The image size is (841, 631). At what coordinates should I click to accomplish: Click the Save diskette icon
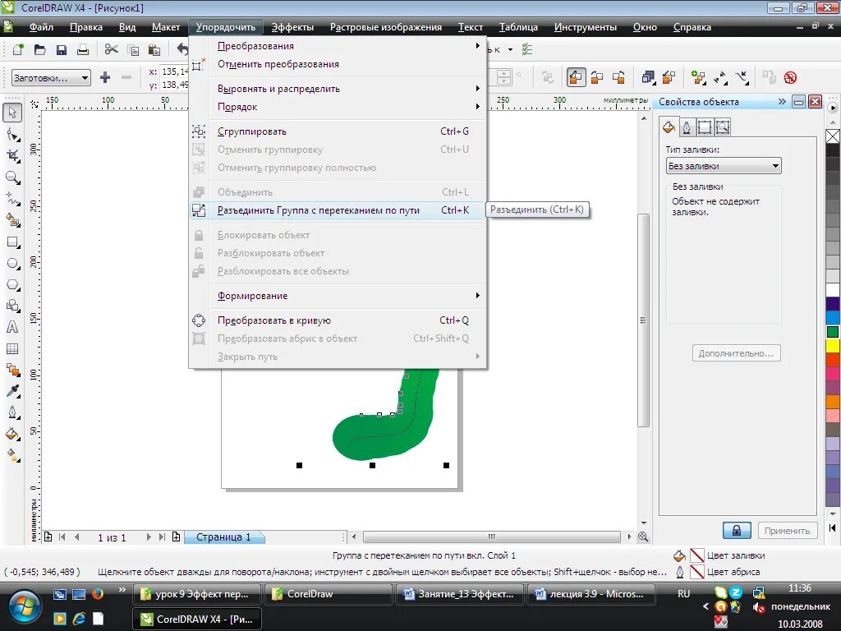[61, 50]
